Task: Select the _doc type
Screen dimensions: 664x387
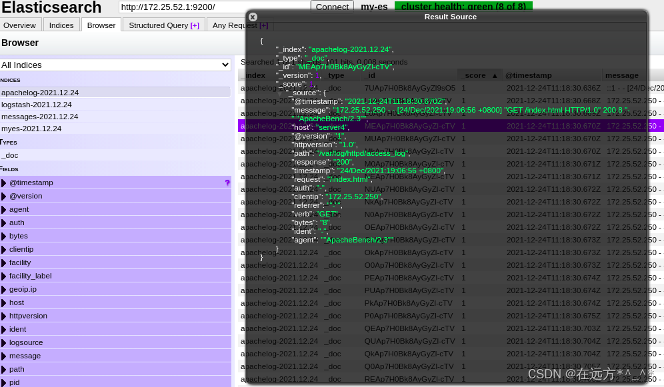Action: 115,155
